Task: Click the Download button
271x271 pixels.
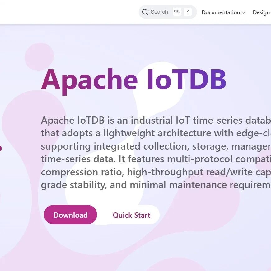Action: pyautogui.click(x=70, y=215)
